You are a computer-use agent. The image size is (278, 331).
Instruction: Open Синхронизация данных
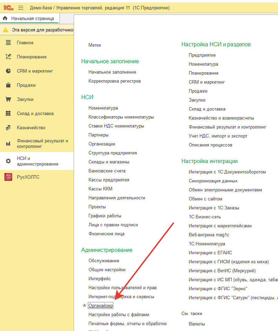(x=213, y=181)
